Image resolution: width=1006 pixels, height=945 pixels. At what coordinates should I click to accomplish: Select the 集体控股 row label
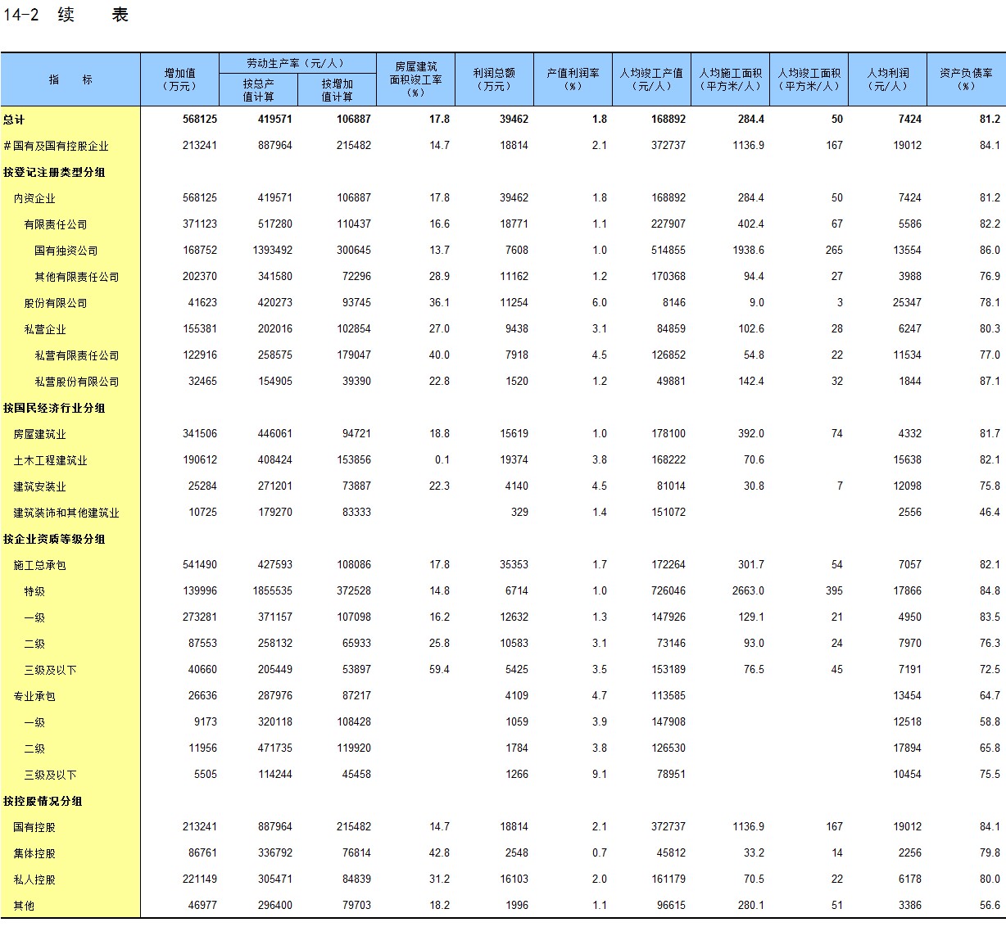[x=34, y=853]
